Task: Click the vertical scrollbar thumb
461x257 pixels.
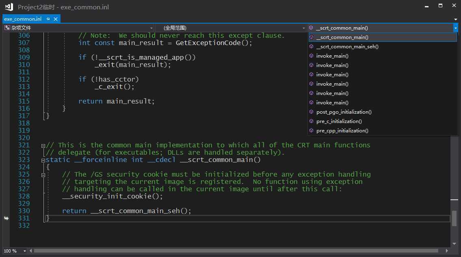Action: [454, 218]
